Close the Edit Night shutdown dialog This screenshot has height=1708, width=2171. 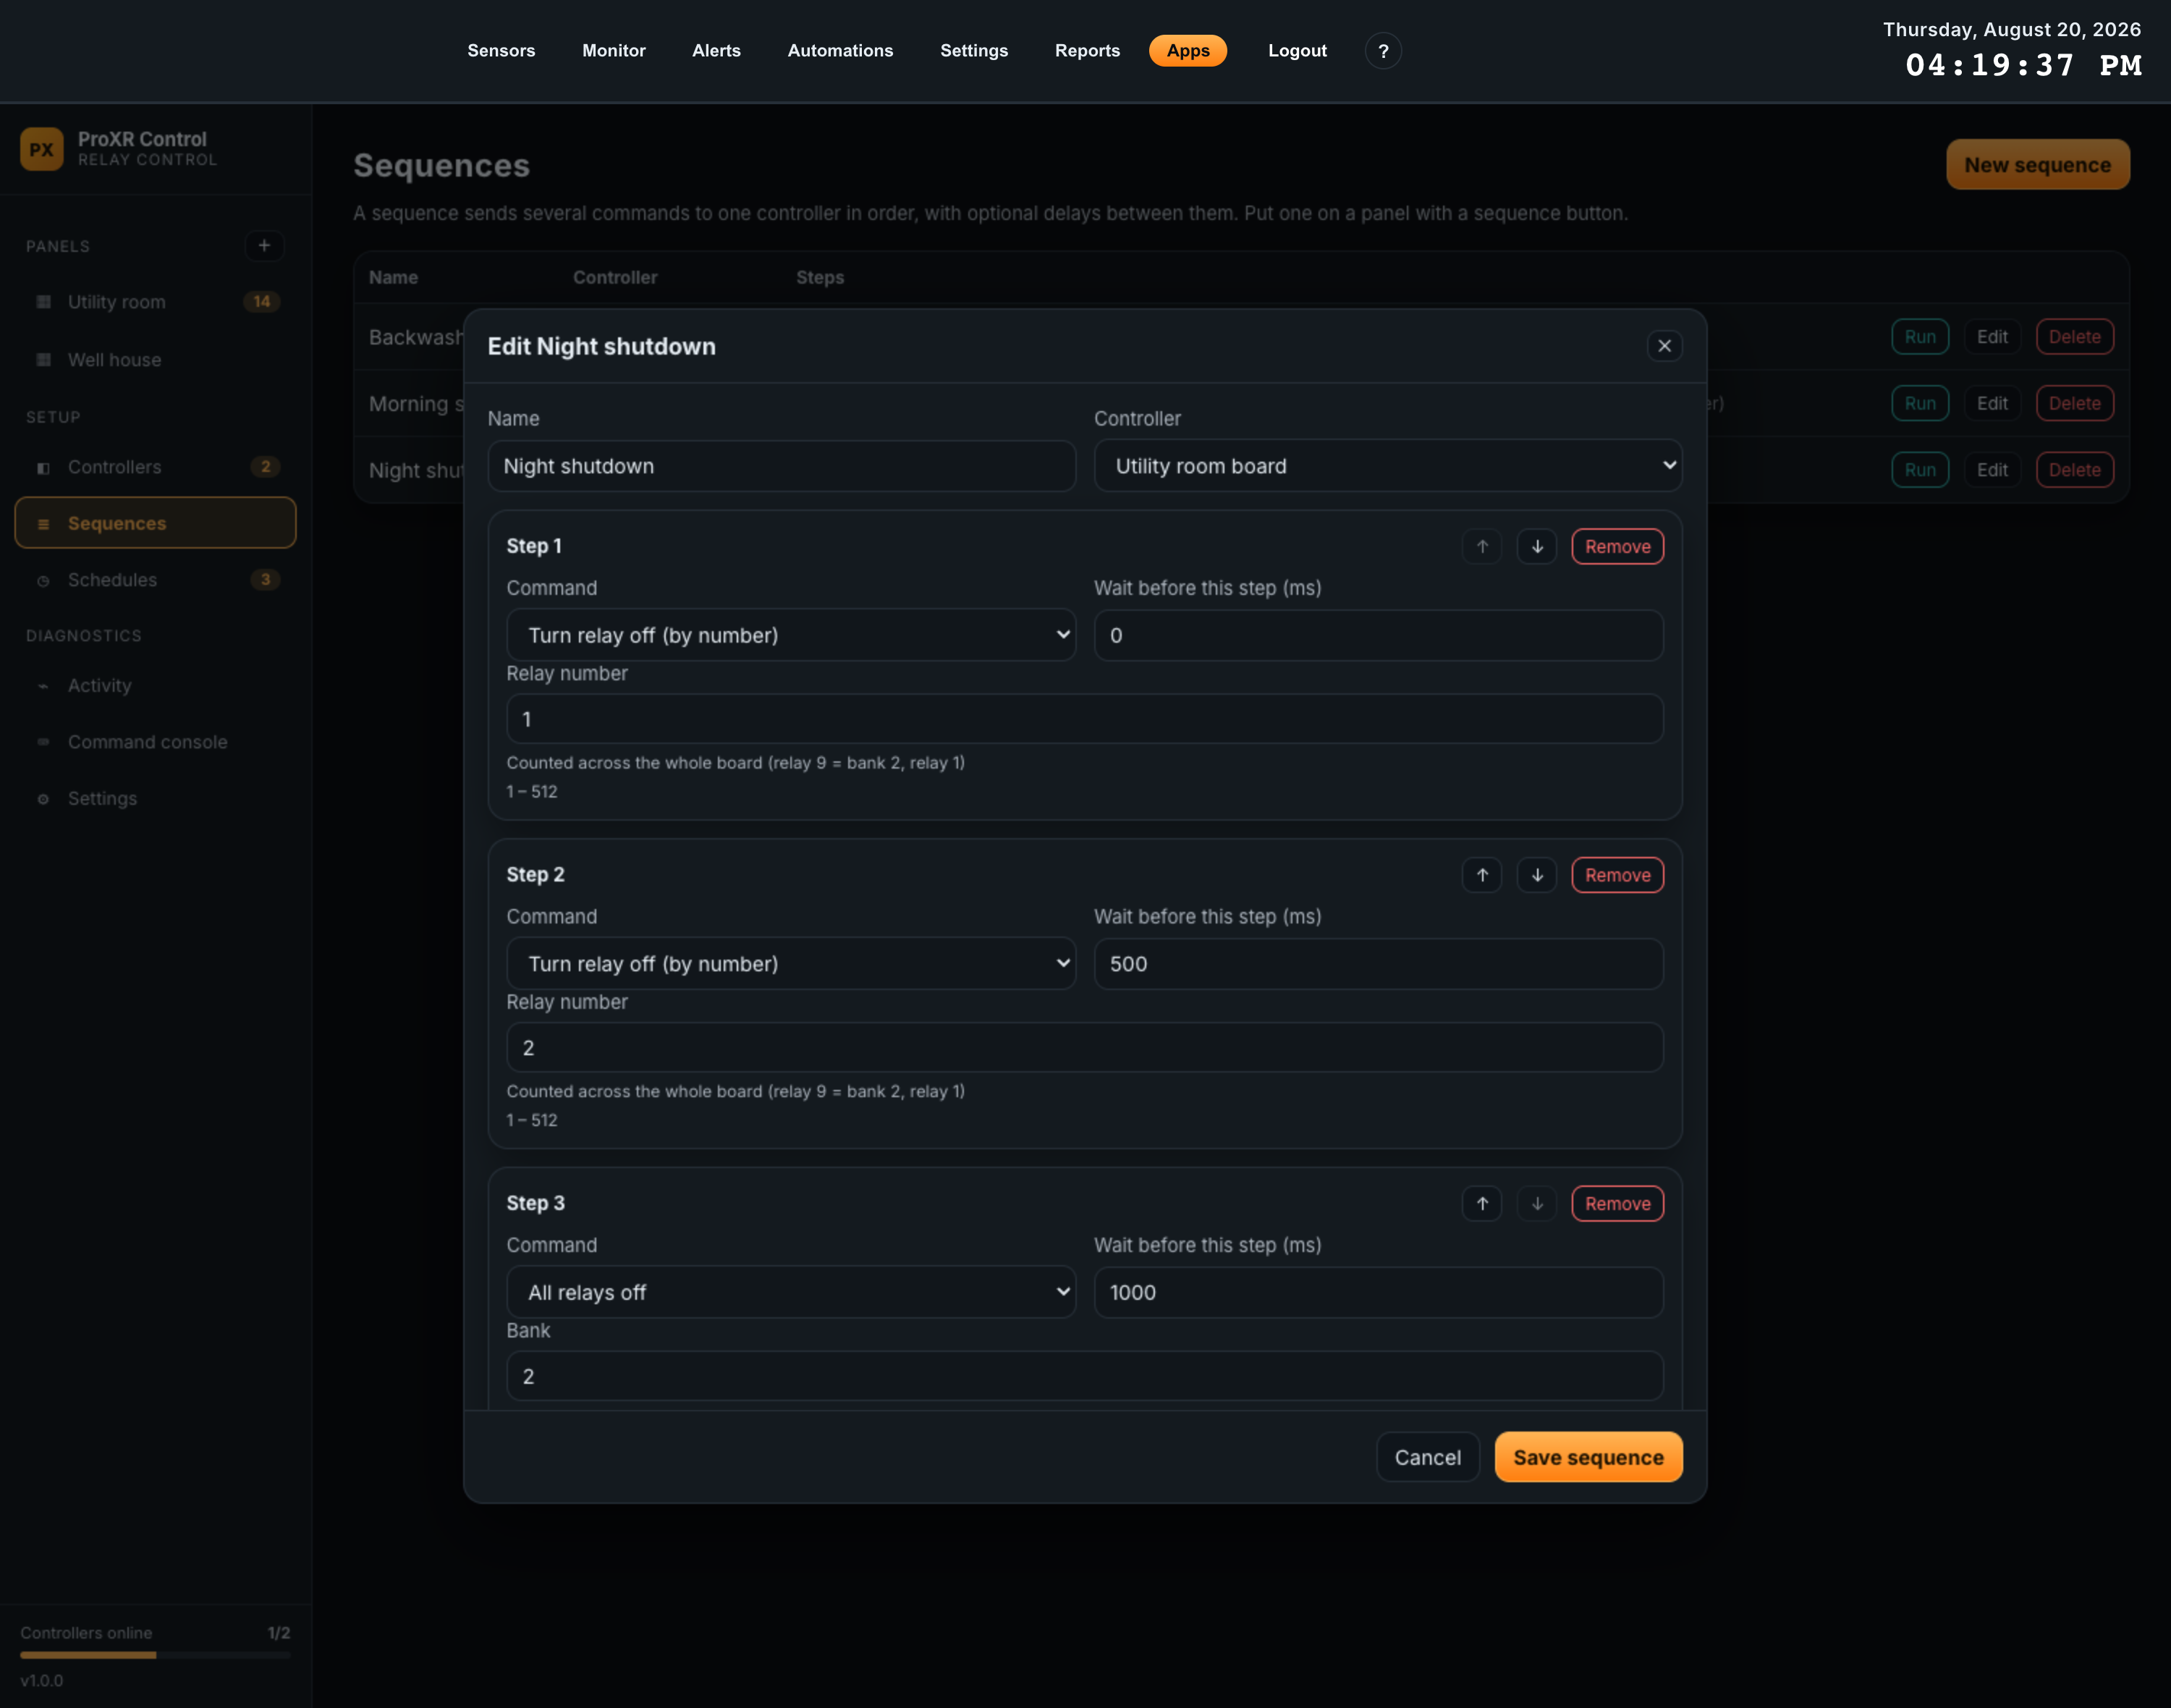click(x=1664, y=346)
